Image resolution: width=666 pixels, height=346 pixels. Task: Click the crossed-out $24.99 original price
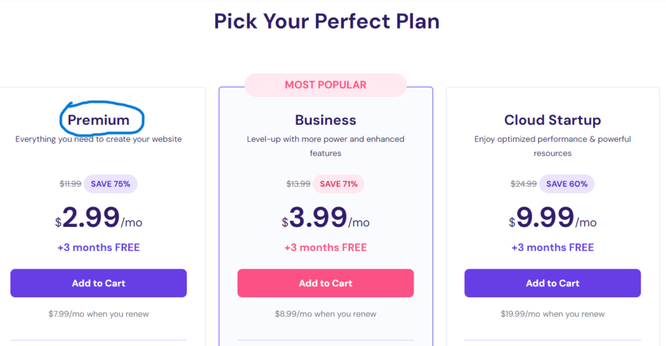[523, 184]
